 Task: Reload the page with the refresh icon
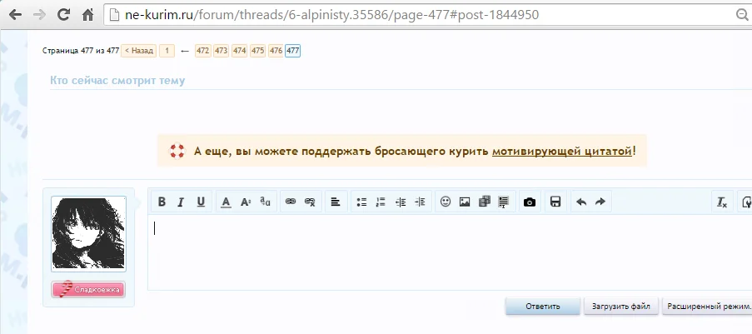[63, 15]
